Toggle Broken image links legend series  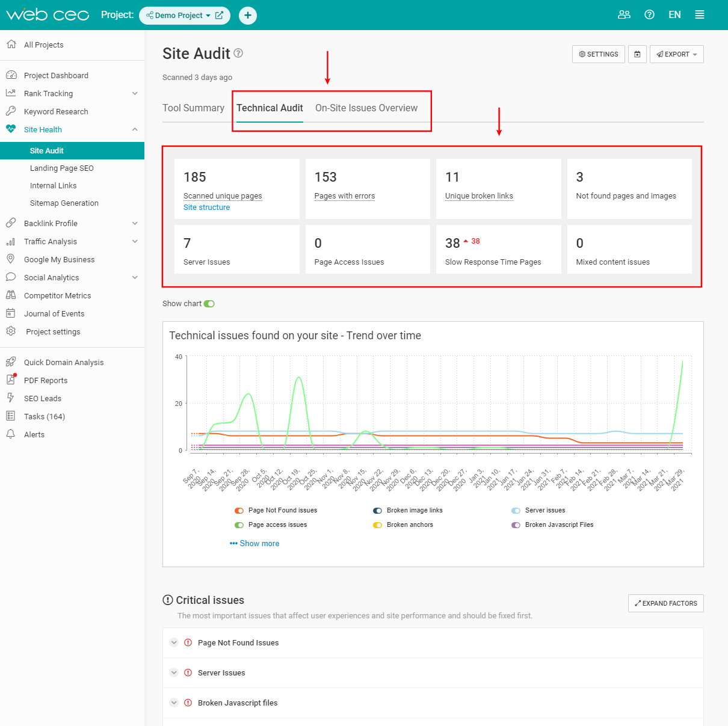[377, 510]
